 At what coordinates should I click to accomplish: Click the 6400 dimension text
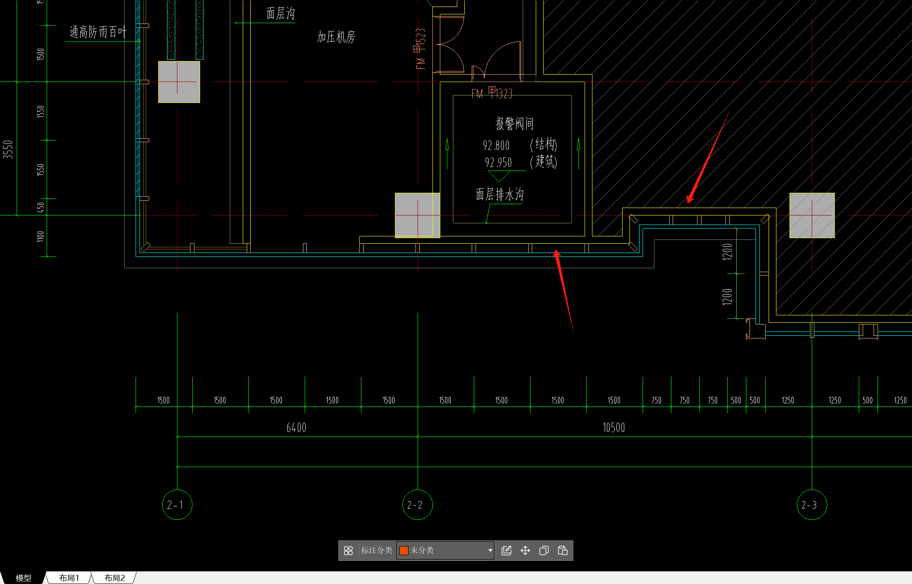click(x=296, y=428)
